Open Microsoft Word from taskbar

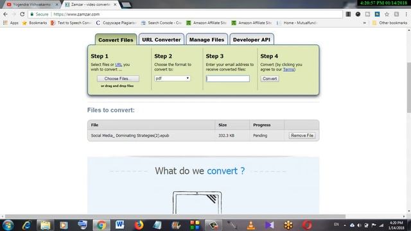[120, 225]
